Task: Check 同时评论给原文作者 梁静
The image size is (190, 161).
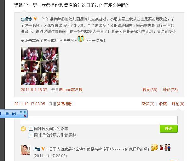Action: 31,135
